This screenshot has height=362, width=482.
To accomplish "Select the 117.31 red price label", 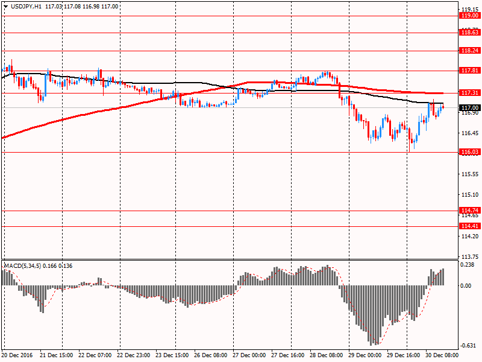I will 469,93.
